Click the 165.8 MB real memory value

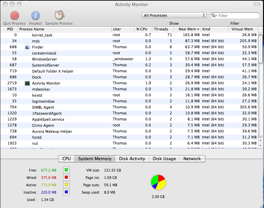(191, 35)
